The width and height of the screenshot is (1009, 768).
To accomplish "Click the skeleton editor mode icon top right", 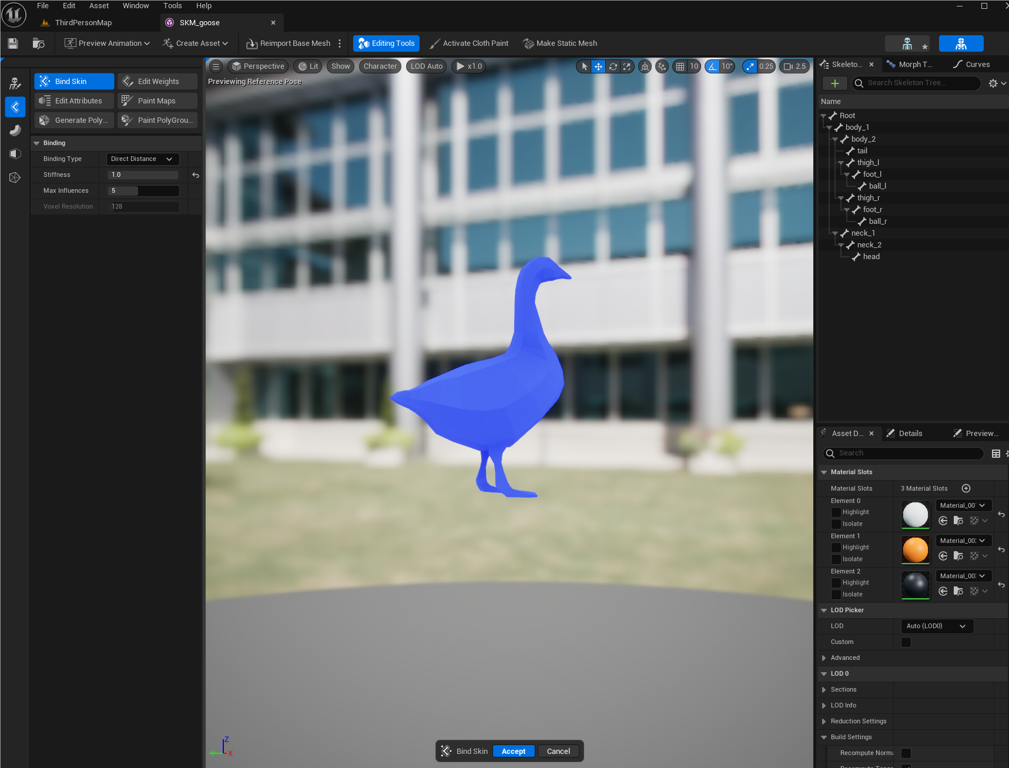I will (x=907, y=43).
